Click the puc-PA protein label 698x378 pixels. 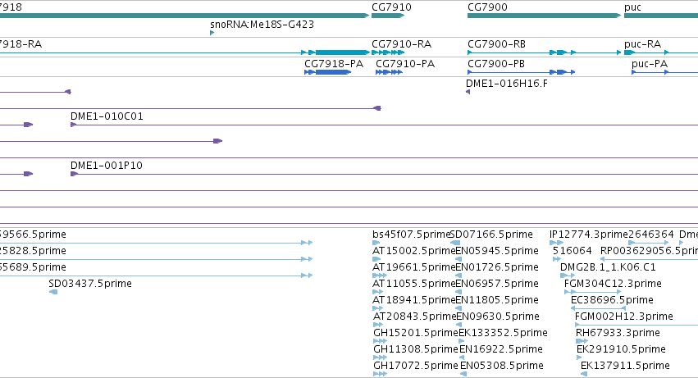coord(650,64)
